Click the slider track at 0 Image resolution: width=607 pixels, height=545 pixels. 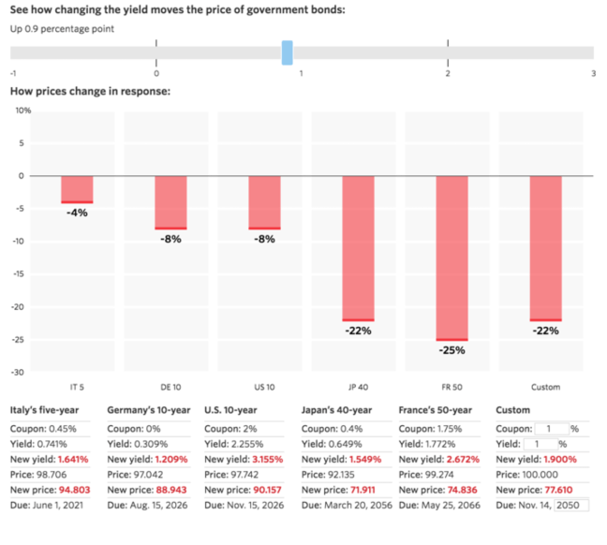156,52
